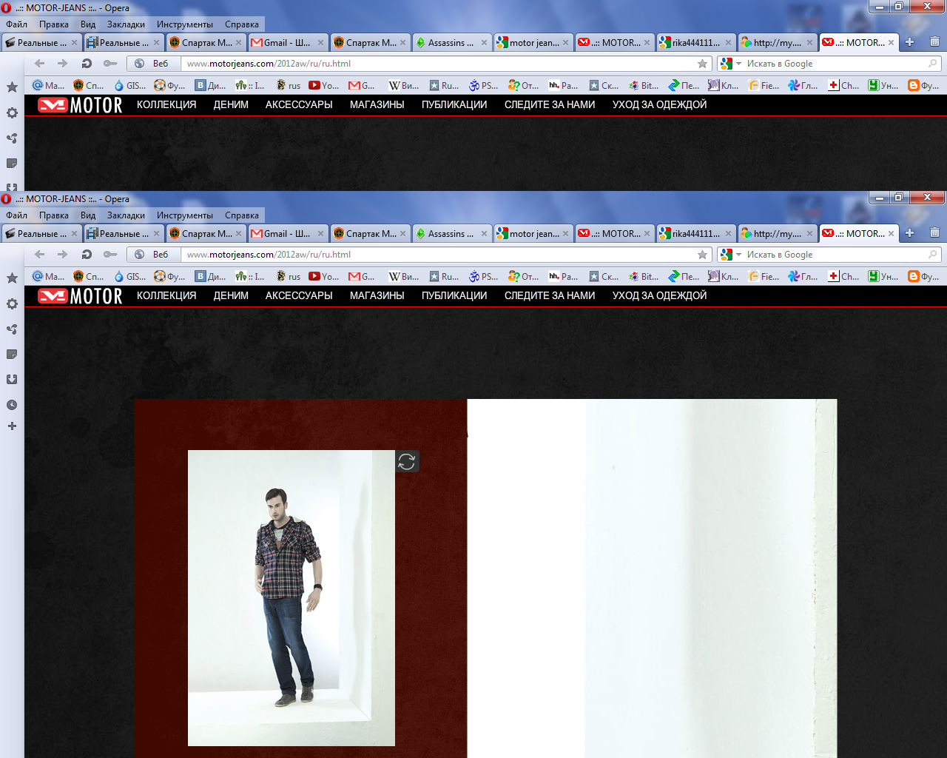Viewport: 947px width, 758px height.
Task: Switch to the motor jean... tab in front window
Action: point(533,233)
